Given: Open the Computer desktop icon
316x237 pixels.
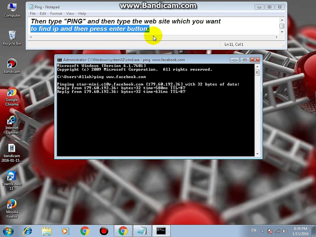Looking at the screenshot, I should point(12,10).
